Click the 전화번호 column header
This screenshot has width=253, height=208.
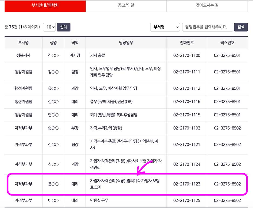(x=187, y=43)
